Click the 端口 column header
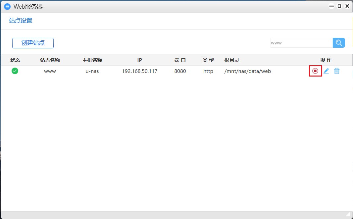The width and height of the screenshot is (353, 219). click(180, 60)
